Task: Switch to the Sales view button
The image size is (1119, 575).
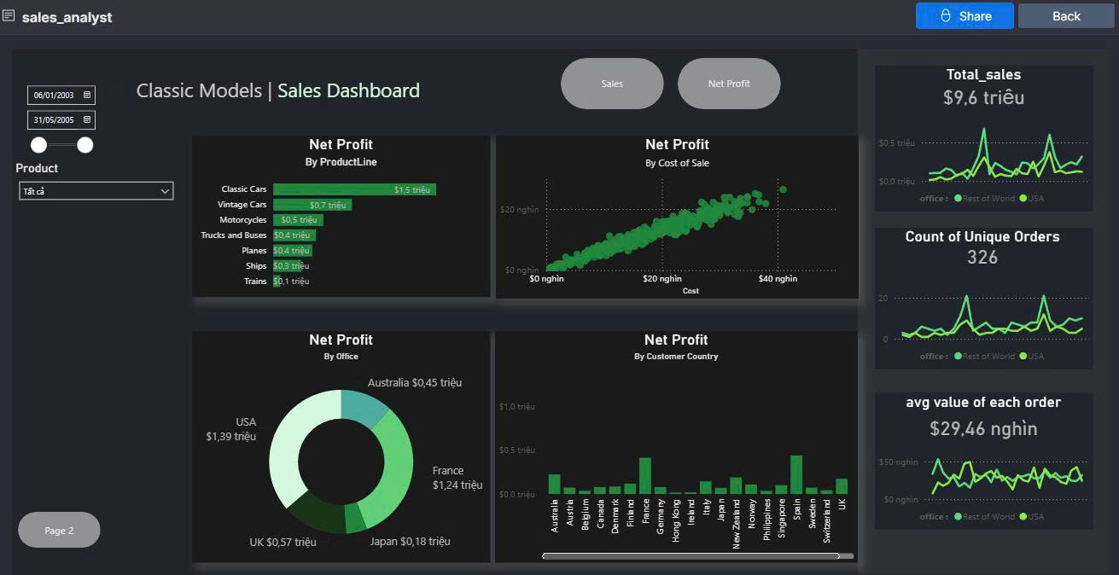Action: point(612,84)
